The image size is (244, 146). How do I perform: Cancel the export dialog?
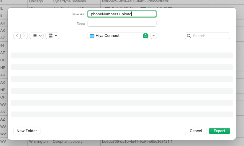pos(196,131)
